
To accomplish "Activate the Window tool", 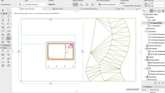I will [3, 20].
